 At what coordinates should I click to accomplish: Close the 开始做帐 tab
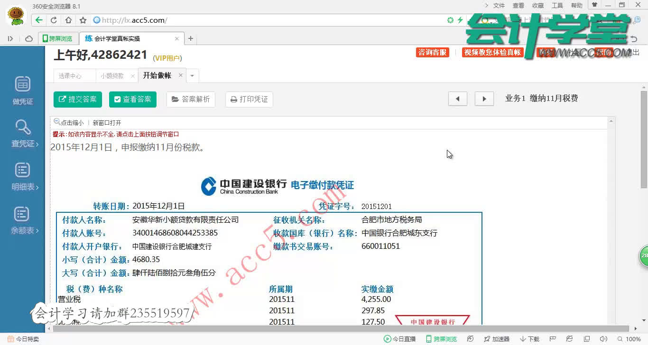pos(180,75)
